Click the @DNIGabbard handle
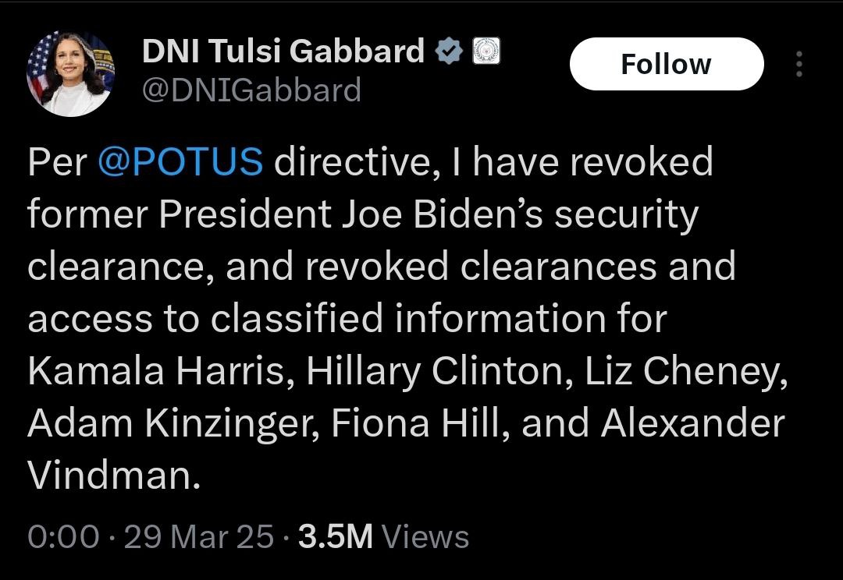 click(x=251, y=90)
